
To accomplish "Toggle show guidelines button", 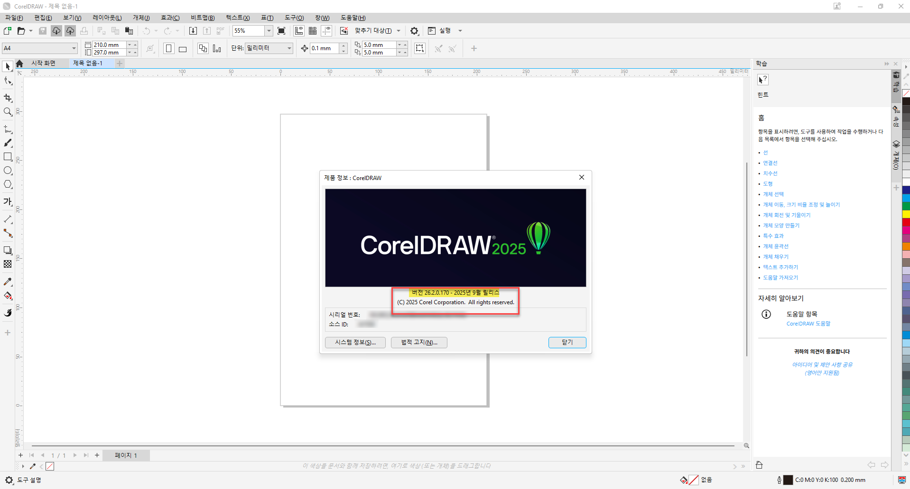I will 326,31.
